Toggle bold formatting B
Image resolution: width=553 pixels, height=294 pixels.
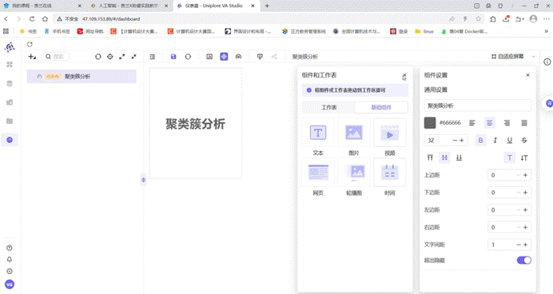(x=480, y=141)
